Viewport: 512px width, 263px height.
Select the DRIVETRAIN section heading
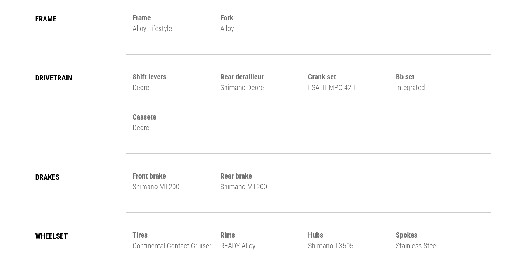53,78
